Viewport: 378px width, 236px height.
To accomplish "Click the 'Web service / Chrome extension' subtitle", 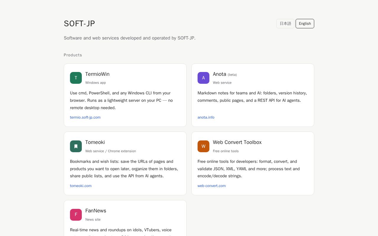I will 111,151.
